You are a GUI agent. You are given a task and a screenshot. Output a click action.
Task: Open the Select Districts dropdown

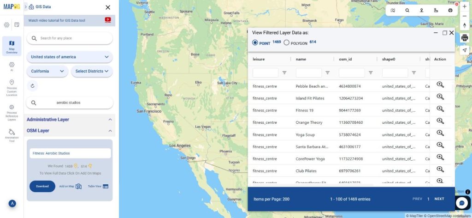(x=92, y=72)
